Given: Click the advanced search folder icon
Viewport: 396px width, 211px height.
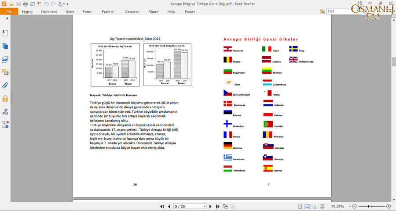Looking at the screenshot, I should 322,11.
